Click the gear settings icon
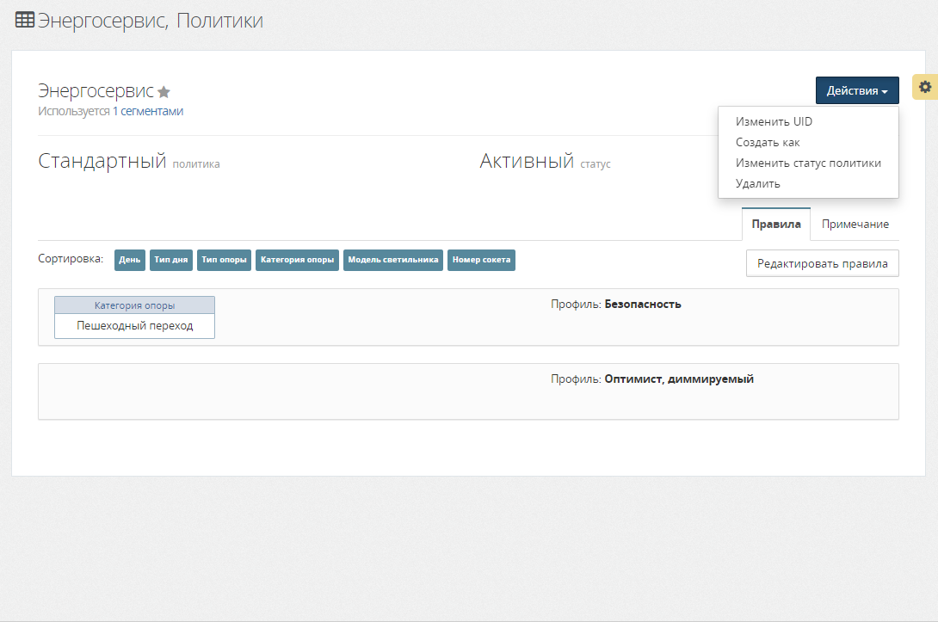Image resolution: width=938 pixels, height=622 pixels. pos(925,87)
